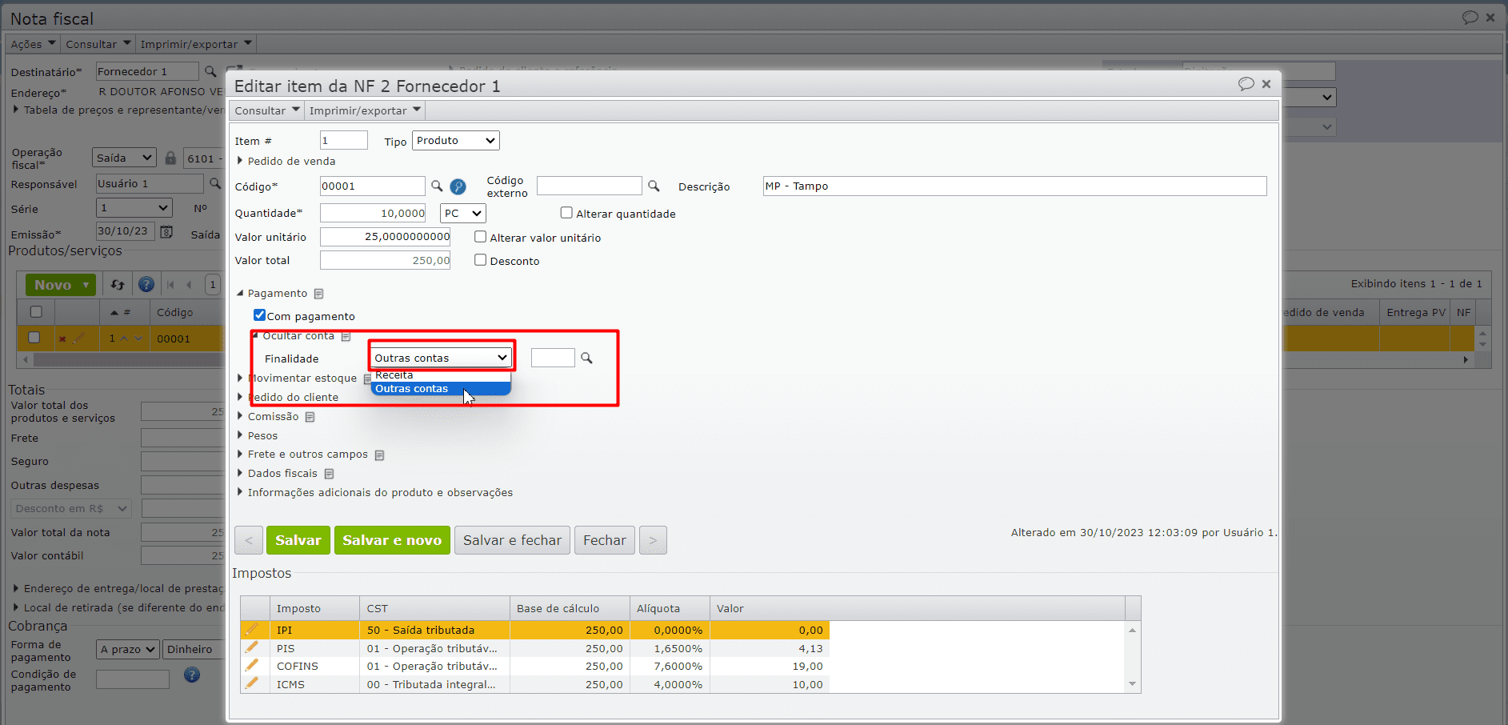Open Imprimir/exportar menu in the Editar item dialog
Screen dimensions: 1508x725
click(x=365, y=110)
